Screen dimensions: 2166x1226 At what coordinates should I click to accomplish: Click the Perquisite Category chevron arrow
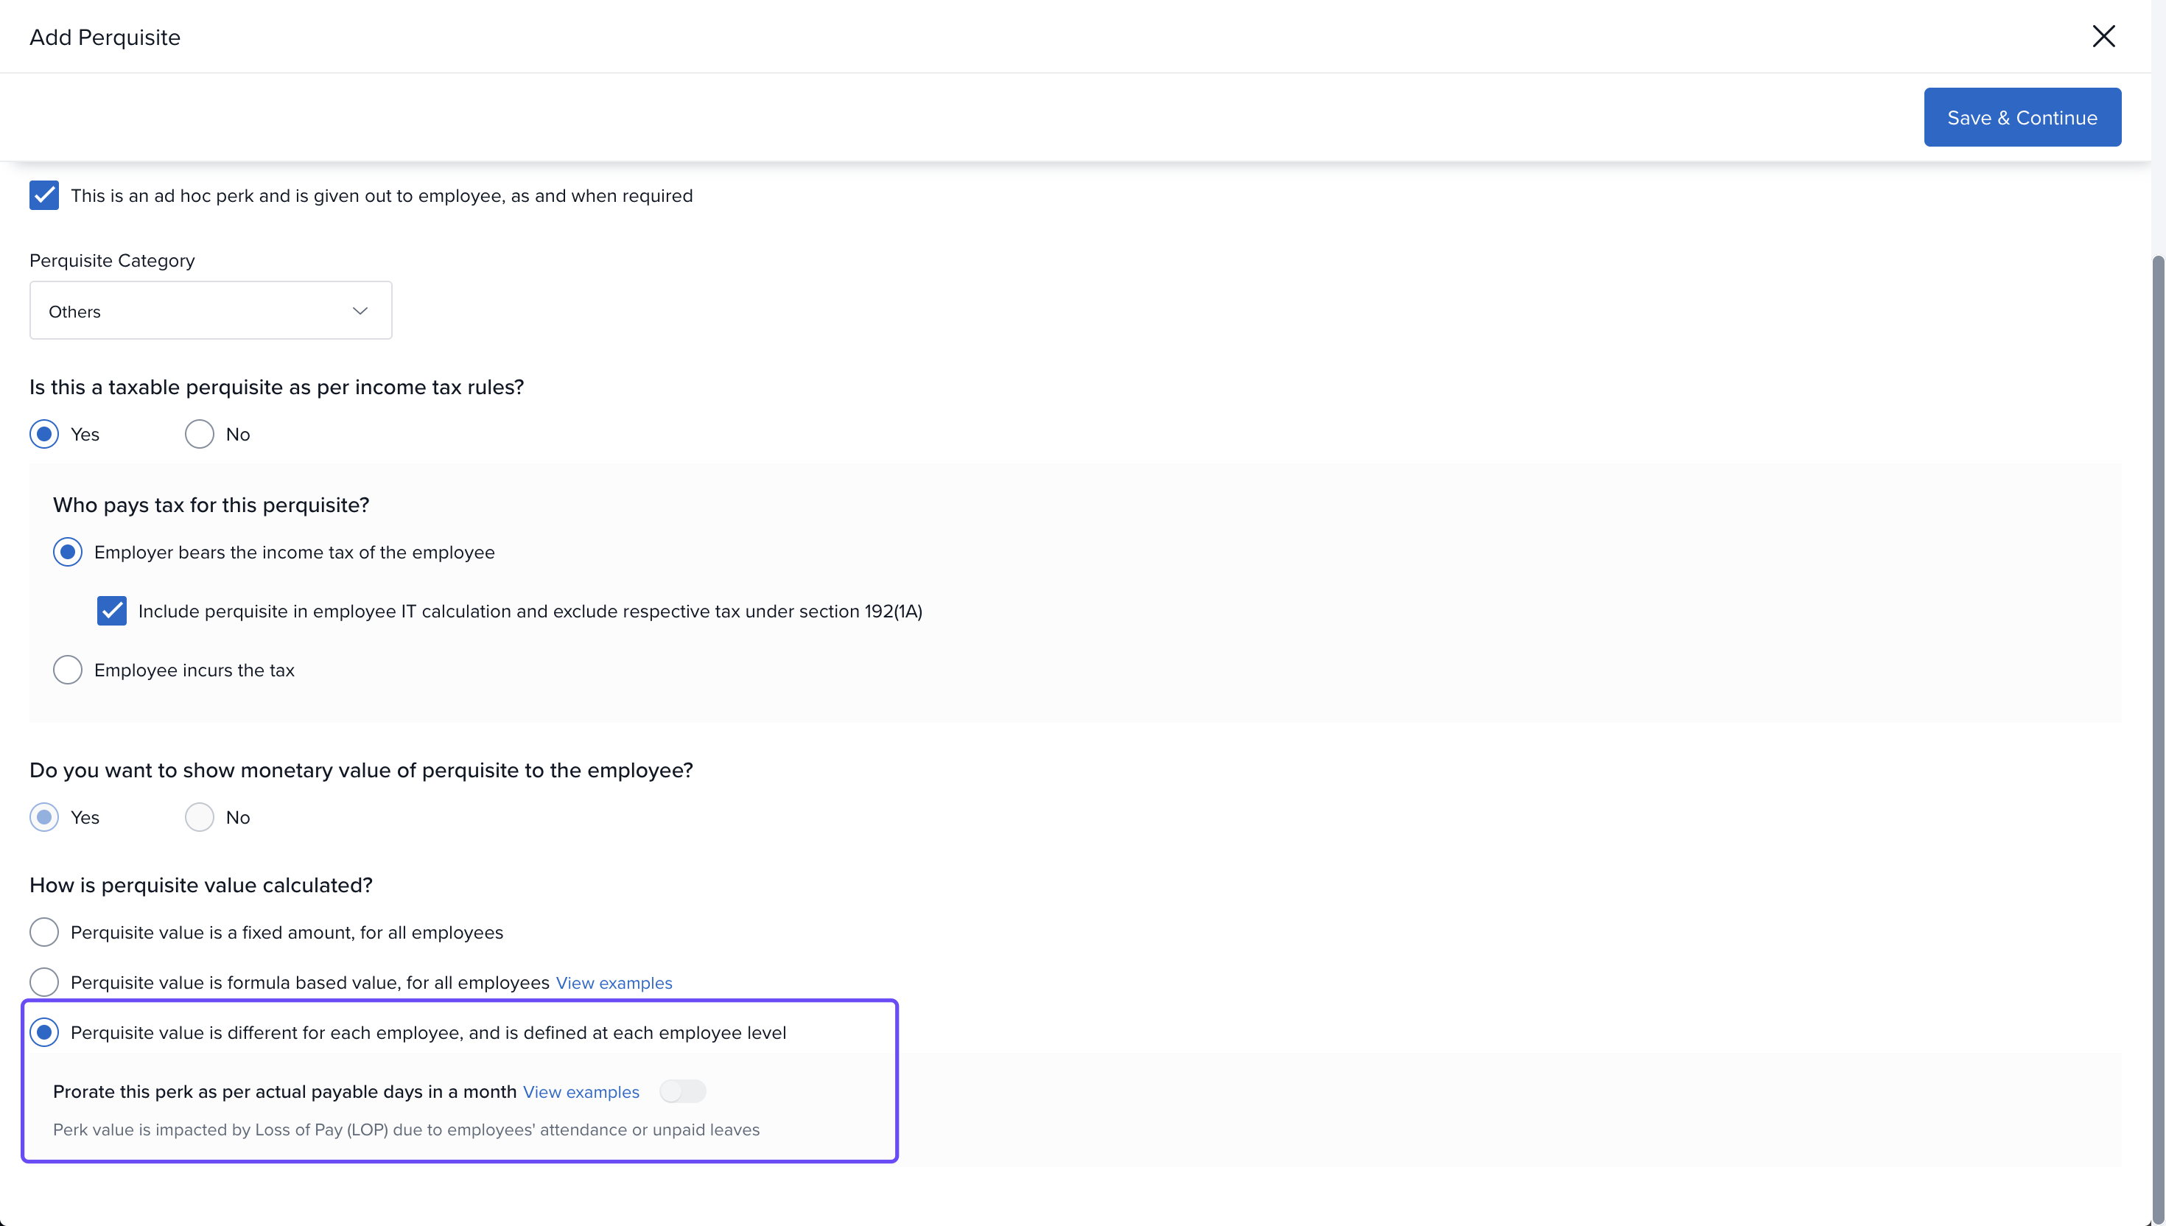click(360, 311)
